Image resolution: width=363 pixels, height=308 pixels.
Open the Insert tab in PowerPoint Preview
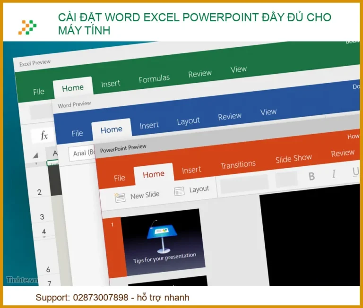191,170
